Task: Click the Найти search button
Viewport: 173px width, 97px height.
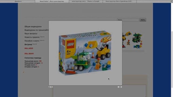Action: tap(143, 20)
